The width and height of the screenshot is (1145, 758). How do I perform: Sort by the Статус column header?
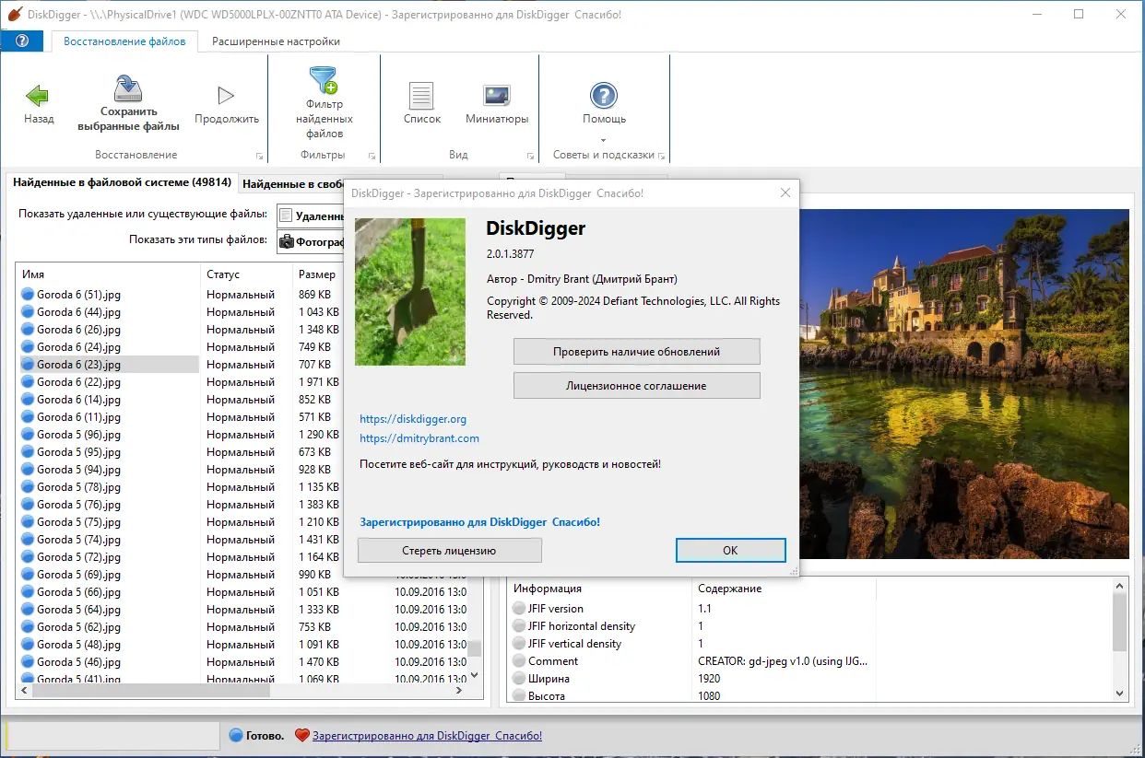(246, 274)
